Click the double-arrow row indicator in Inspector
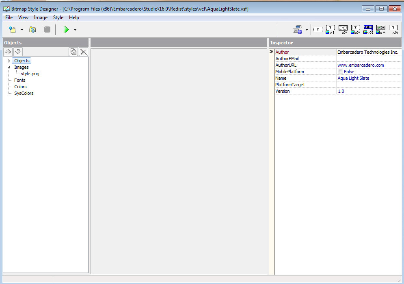 (271, 52)
